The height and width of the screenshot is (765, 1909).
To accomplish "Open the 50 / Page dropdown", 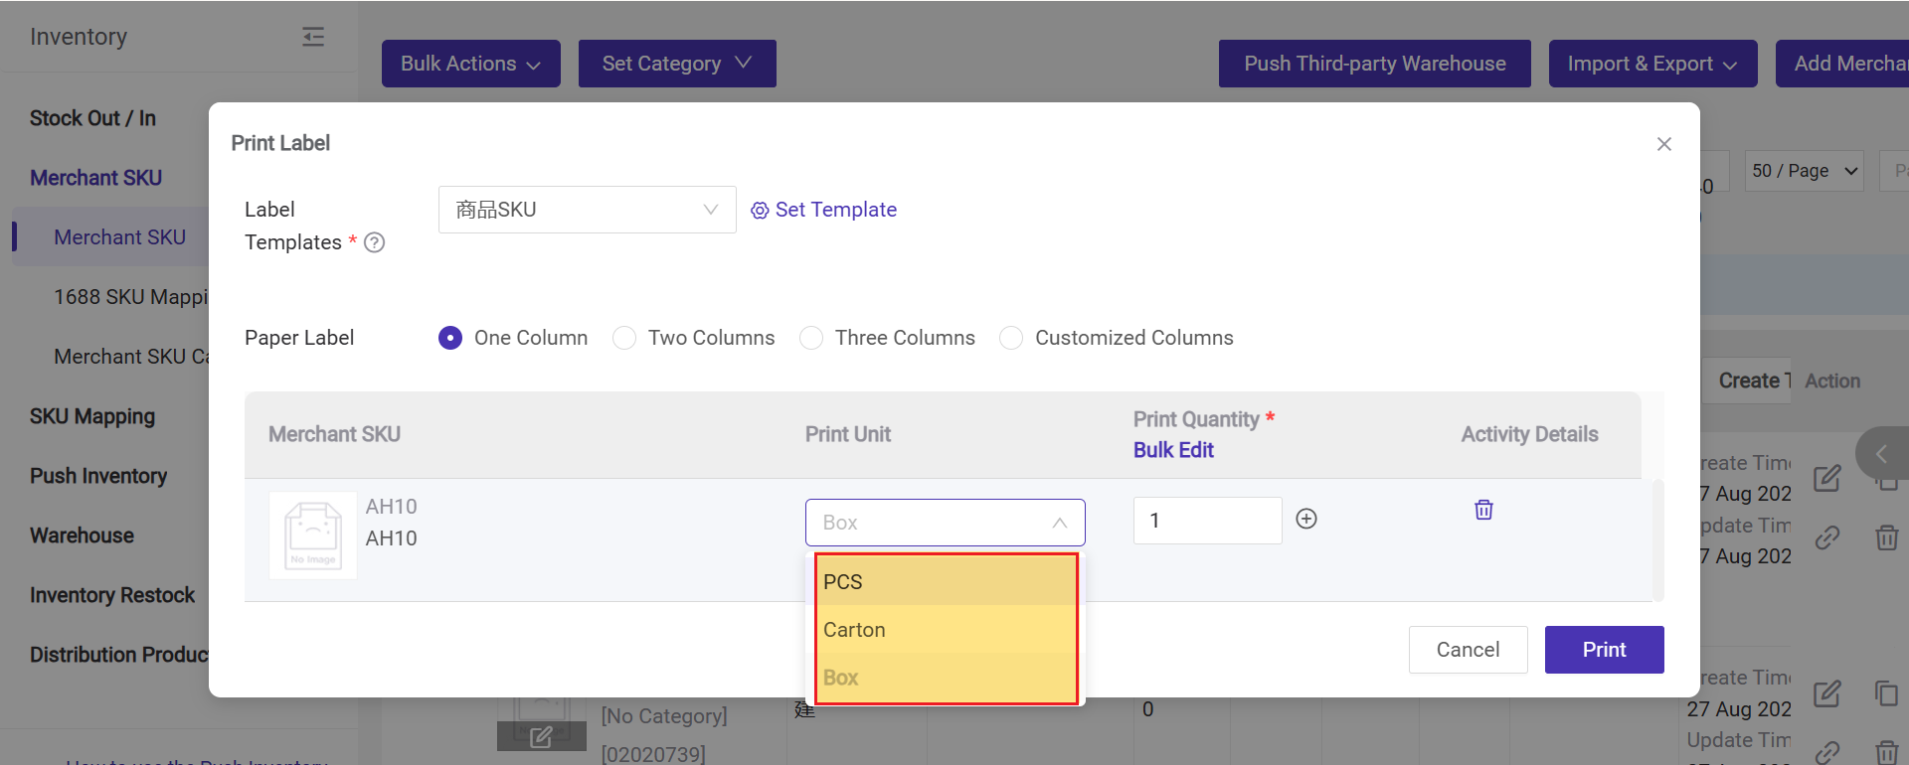I will pyautogui.click(x=1804, y=171).
